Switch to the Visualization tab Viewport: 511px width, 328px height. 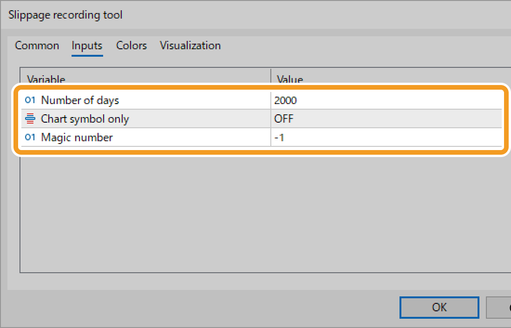(190, 46)
